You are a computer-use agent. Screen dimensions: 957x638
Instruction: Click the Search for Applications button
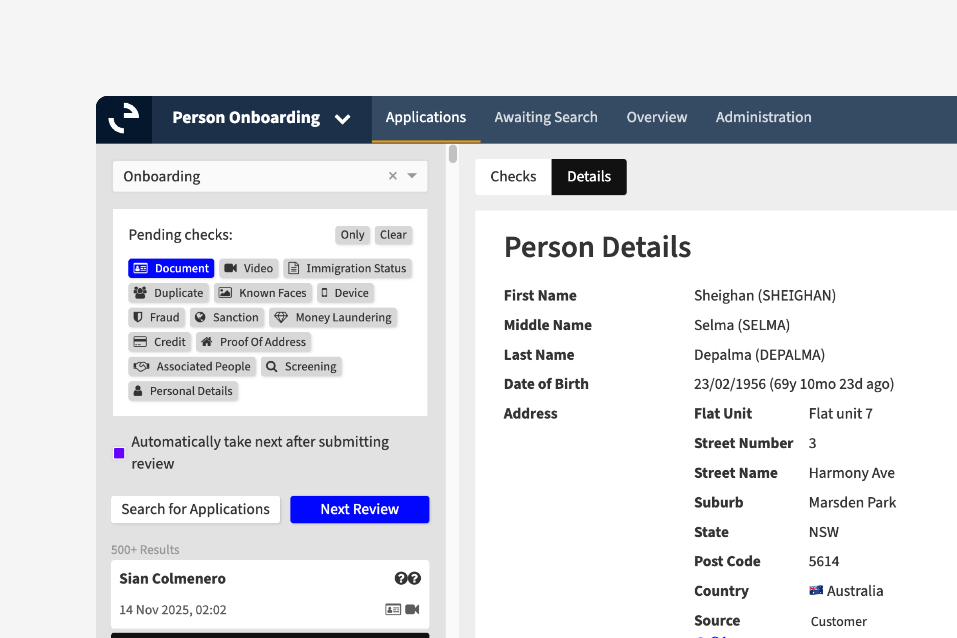tap(195, 509)
